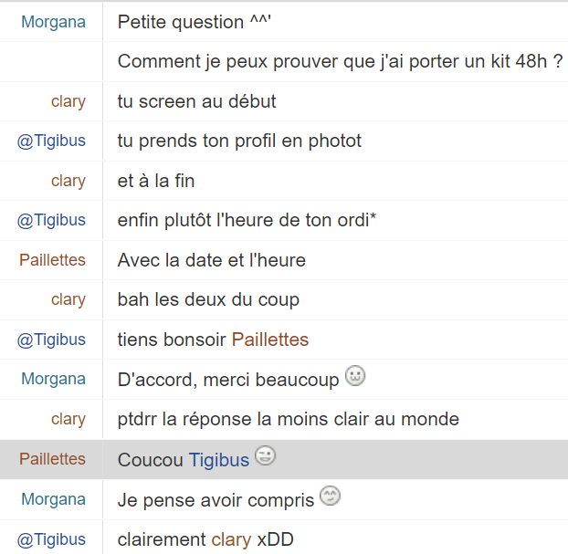Viewport: 568px width, 554px height.
Task: Open the clary mention in "clairement clary xDD"
Action: click(231, 539)
